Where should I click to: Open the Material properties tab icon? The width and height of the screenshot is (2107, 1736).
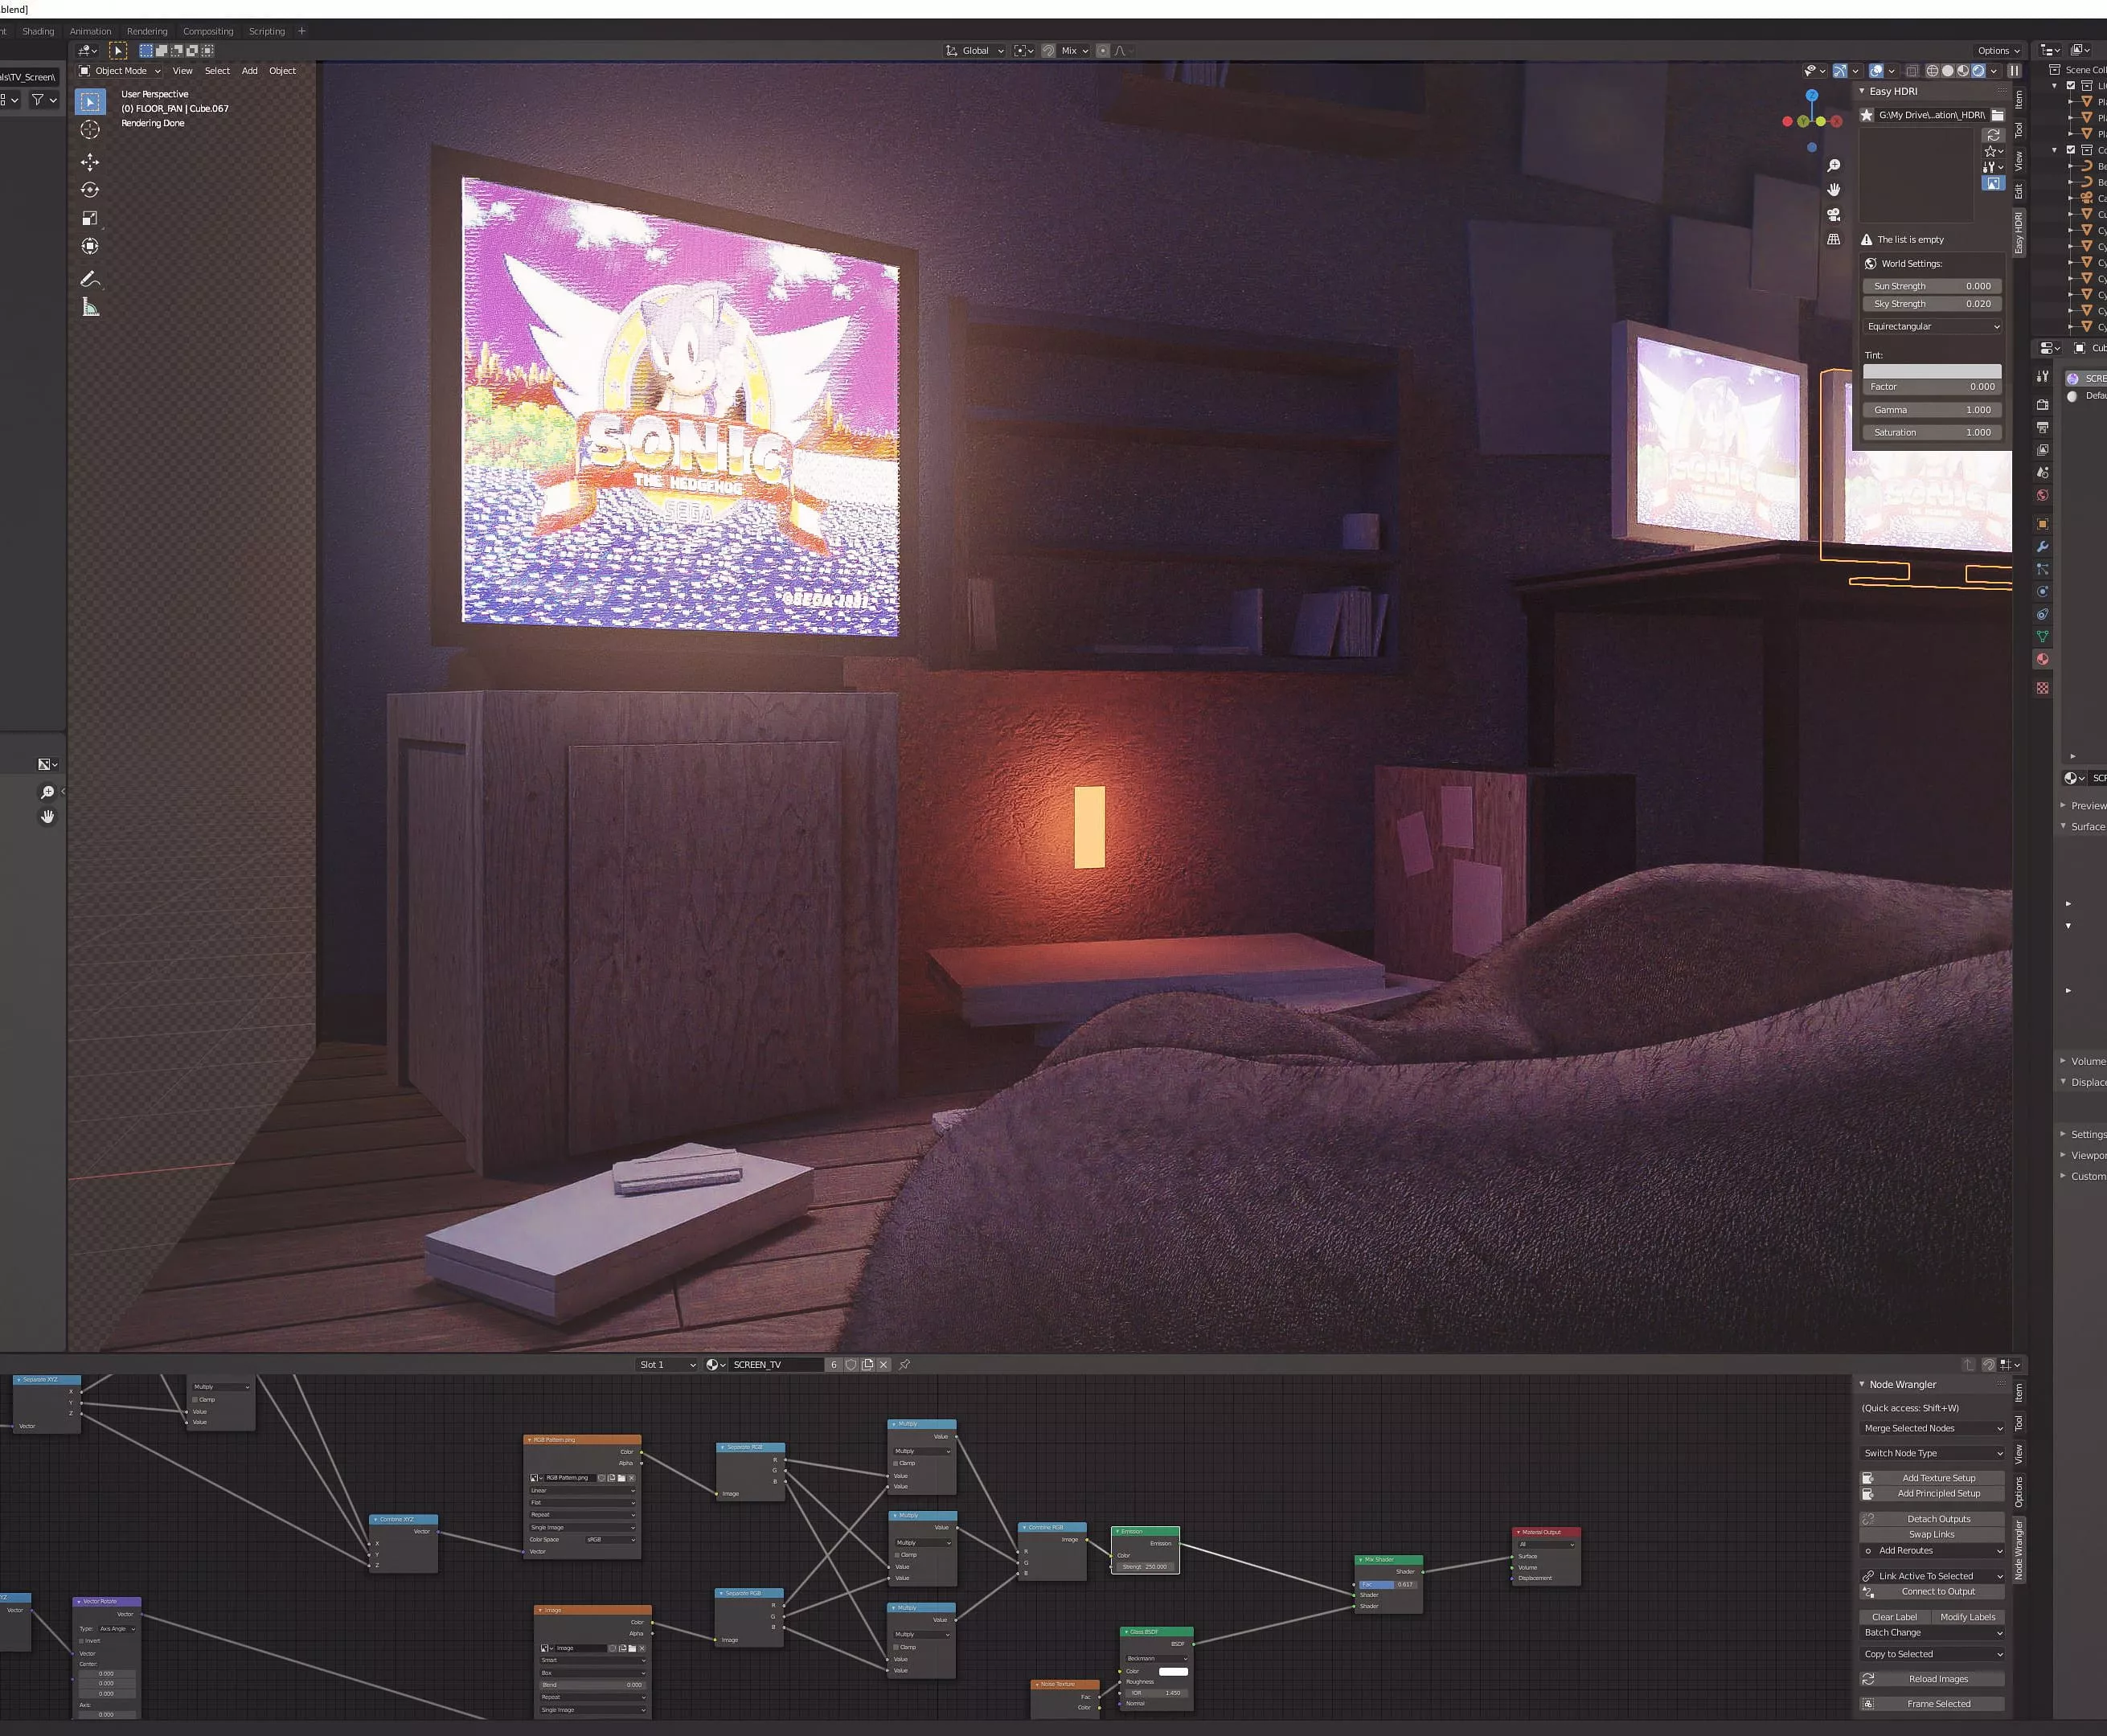coord(2043,659)
